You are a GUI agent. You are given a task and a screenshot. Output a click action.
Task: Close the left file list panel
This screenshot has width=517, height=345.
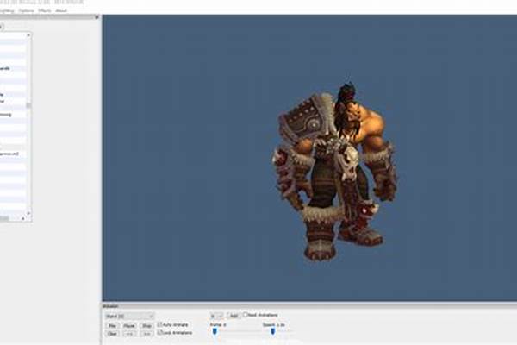(x=97, y=17)
